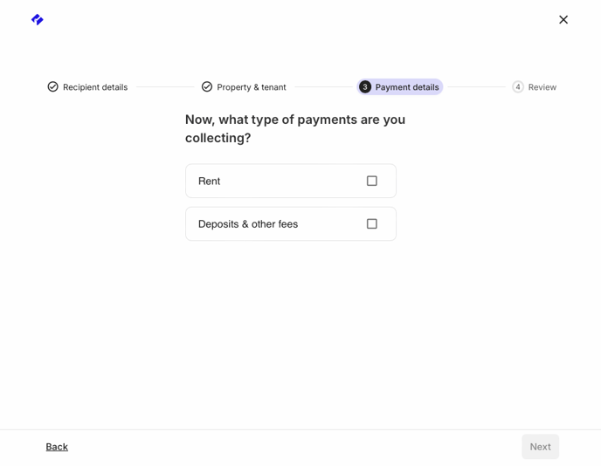Tick the Deposits & other fees checkbox
The image size is (601, 466).
click(372, 223)
